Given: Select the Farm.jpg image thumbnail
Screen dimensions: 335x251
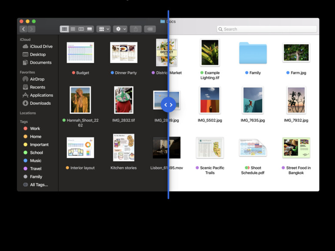Looking at the screenshot, I should point(296,53).
